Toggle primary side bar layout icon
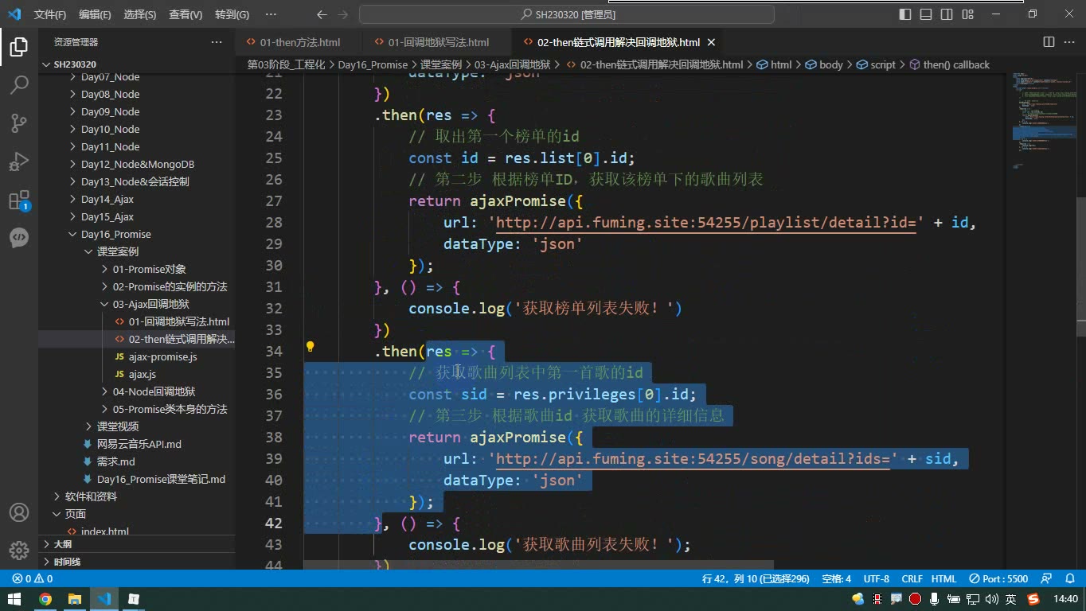This screenshot has width=1086, height=611. [x=905, y=14]
